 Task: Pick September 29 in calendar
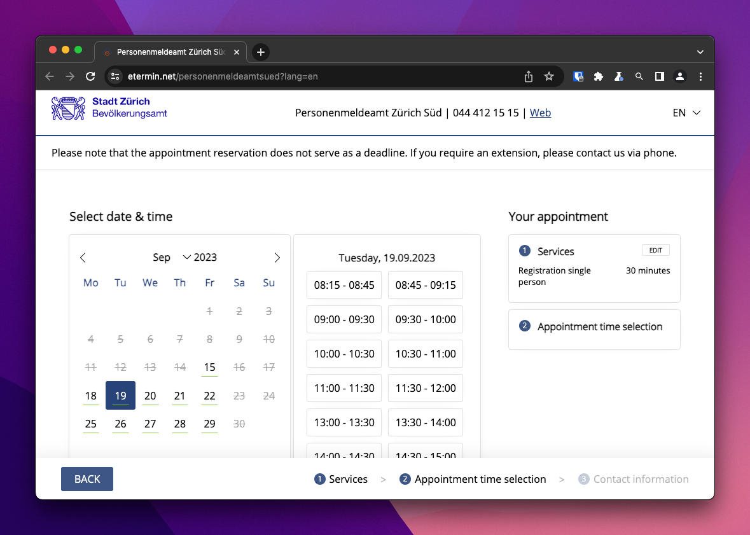(209, 424)
